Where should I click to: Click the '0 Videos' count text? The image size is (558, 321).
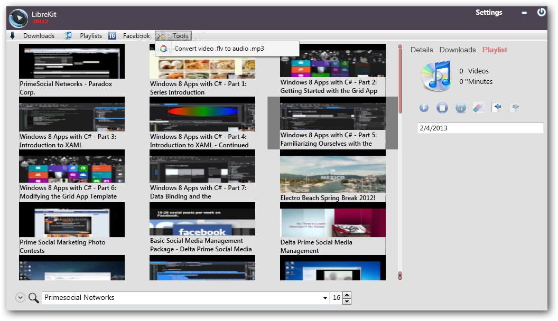(474, 71)
